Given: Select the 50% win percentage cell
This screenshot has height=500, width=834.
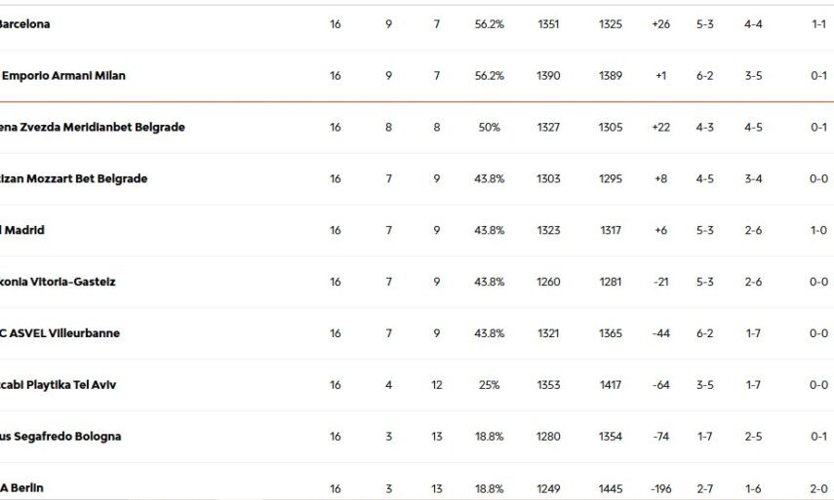Looking at the screenshot, I should click(x=489, y=128).
